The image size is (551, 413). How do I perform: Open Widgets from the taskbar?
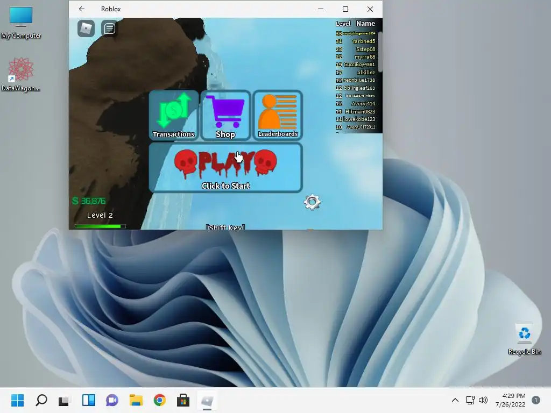point(89,400)
